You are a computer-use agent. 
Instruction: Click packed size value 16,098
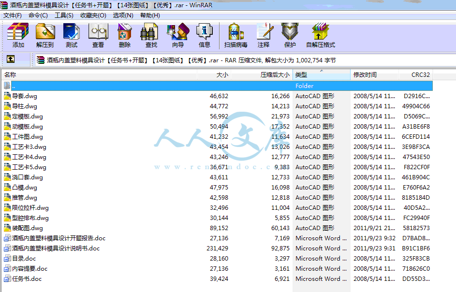click(280, 188)
